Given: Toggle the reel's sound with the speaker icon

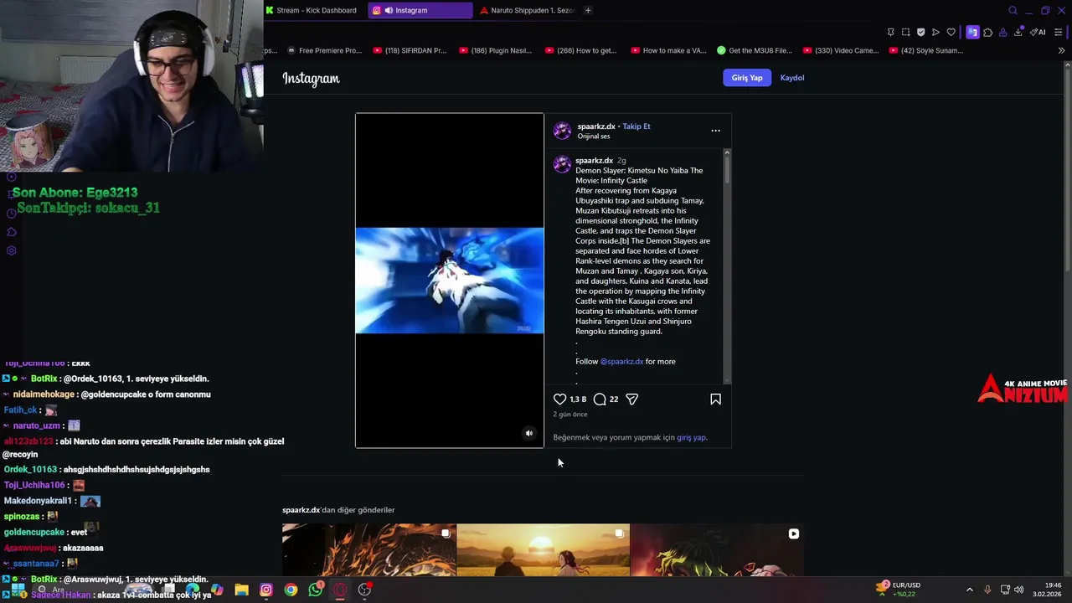Looking at the screenshot, I should [x=528, y=434].
